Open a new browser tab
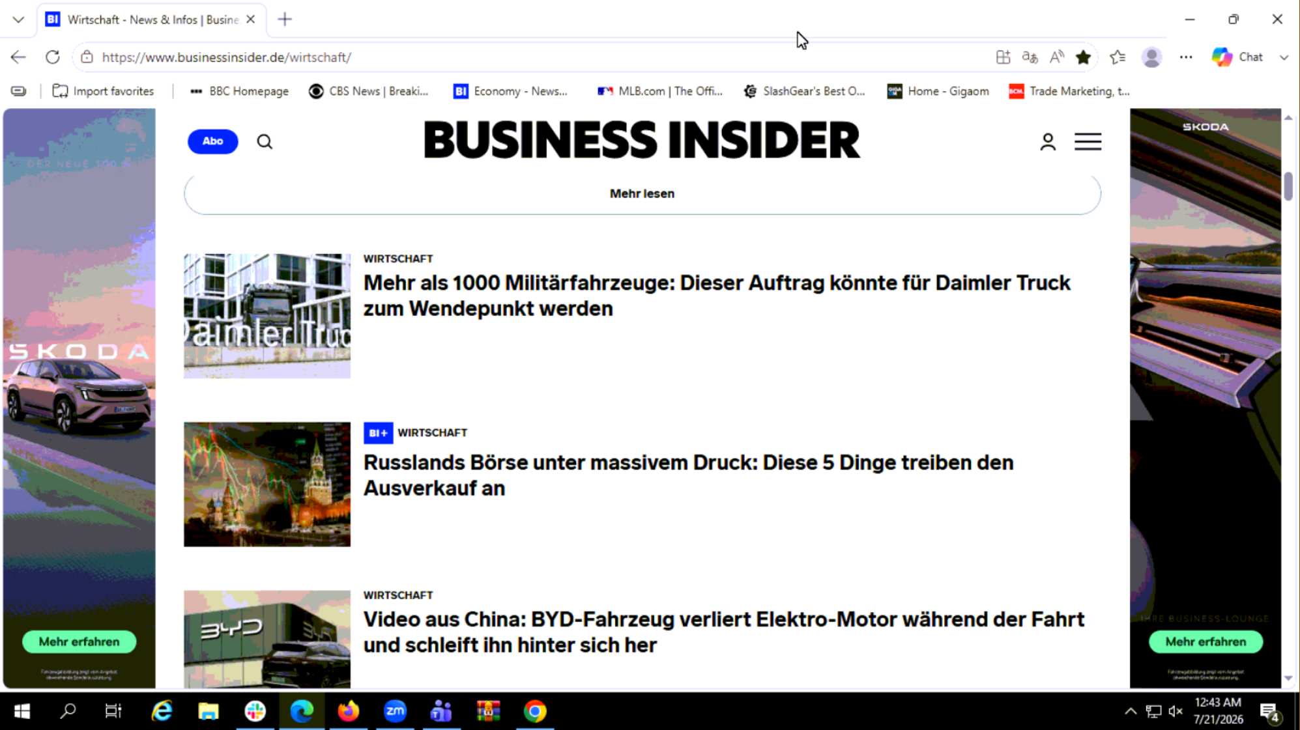Viewport: 1300px width, 730px height. 285,20
